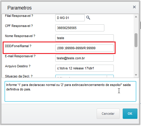Click the DDD/Fone/Ramal label
Screen dimensions: 141x126
pyautogui.click(x=18, y=46)
